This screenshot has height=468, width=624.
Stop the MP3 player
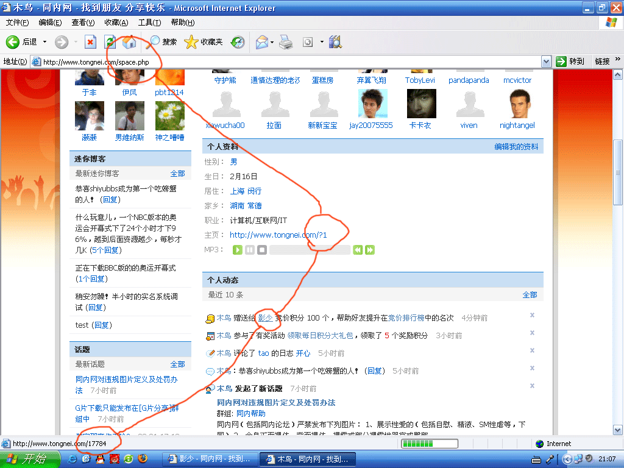262,250
